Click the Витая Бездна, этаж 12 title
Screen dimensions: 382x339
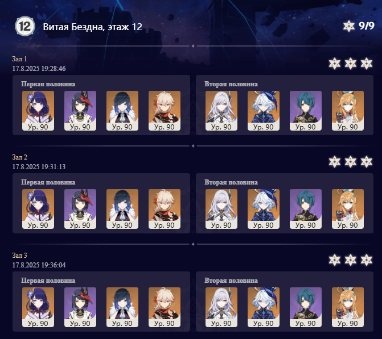93,27
